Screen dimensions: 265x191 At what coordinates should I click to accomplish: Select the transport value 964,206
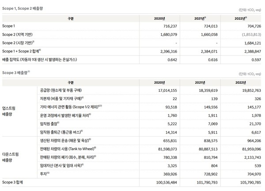[x=254, y=141]
